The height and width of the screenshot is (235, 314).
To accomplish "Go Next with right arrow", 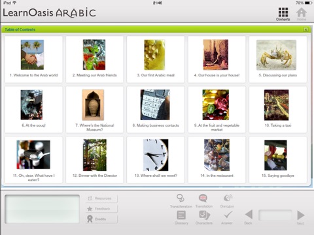I will (x=301, y=215).
